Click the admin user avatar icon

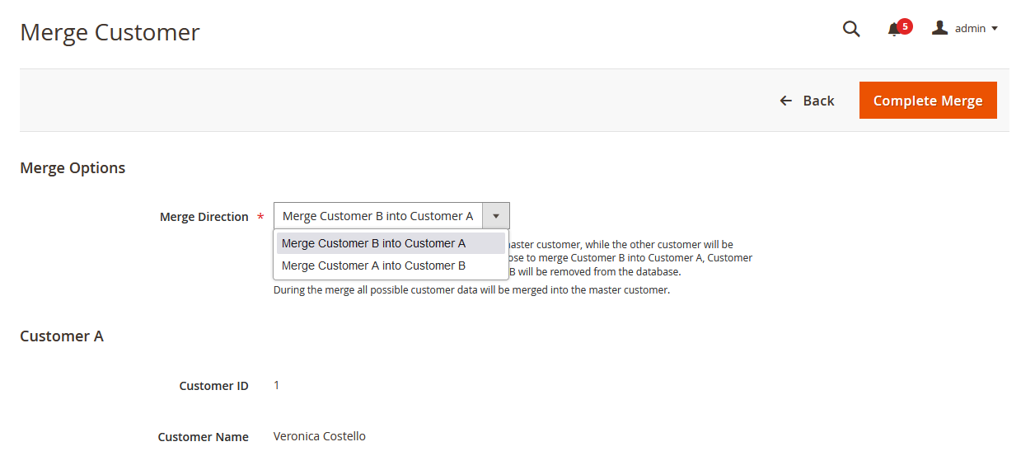coord(939,28)
